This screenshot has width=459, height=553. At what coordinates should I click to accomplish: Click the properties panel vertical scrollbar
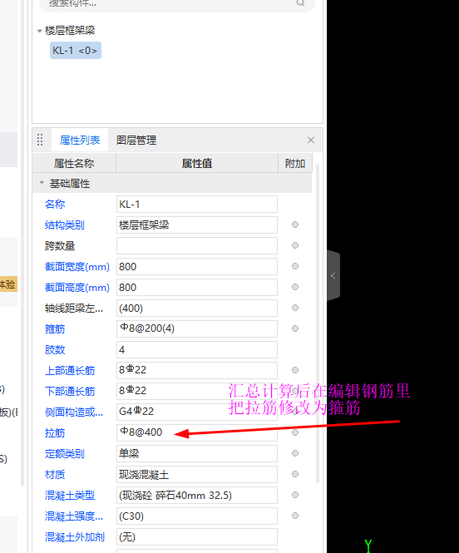click(318, 323)
